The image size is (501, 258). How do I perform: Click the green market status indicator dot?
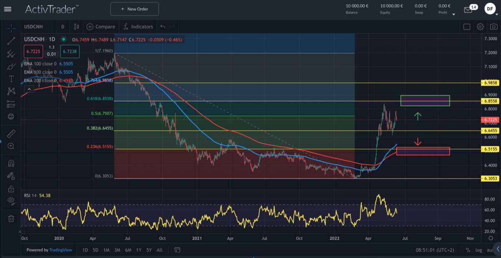point(63,39)
